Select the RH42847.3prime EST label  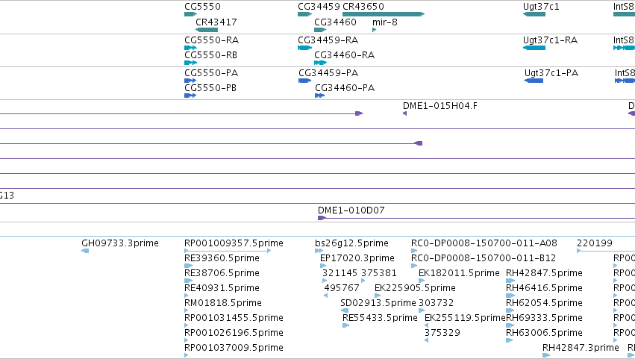click(581, 348)
